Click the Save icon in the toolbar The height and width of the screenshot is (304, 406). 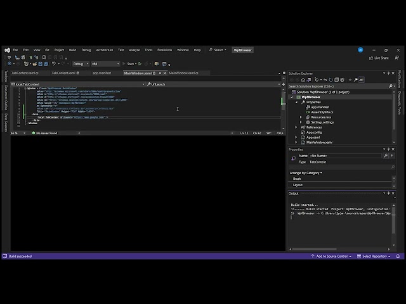tap(41, 64)
